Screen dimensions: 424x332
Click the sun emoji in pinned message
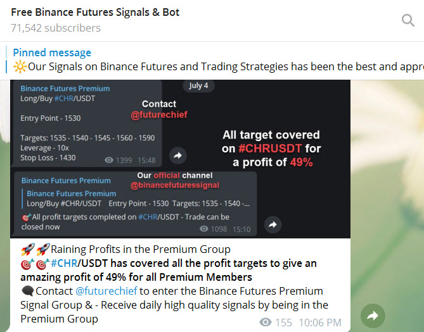20,66
